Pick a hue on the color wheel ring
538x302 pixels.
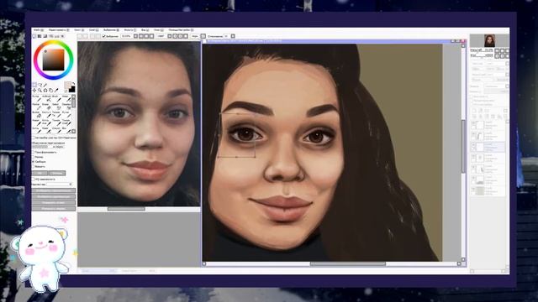54,42
